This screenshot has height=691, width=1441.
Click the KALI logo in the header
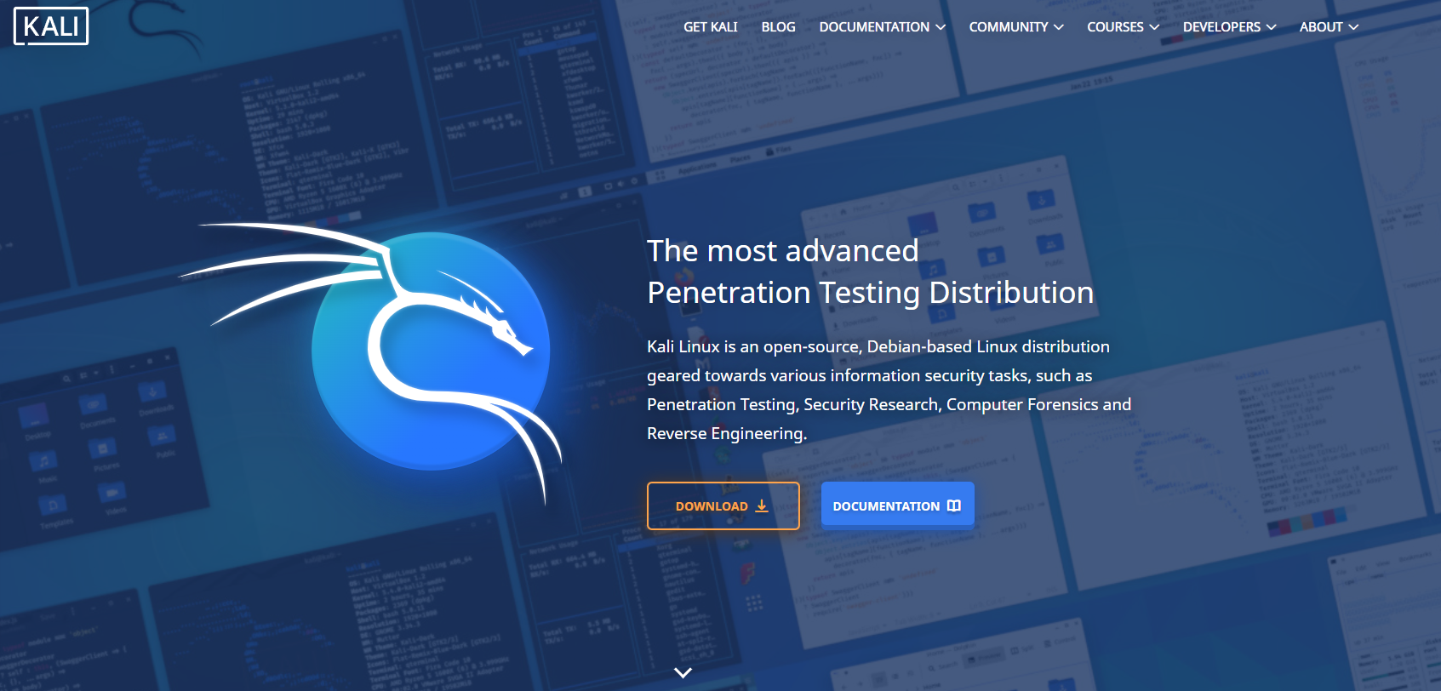click(51, 26)
